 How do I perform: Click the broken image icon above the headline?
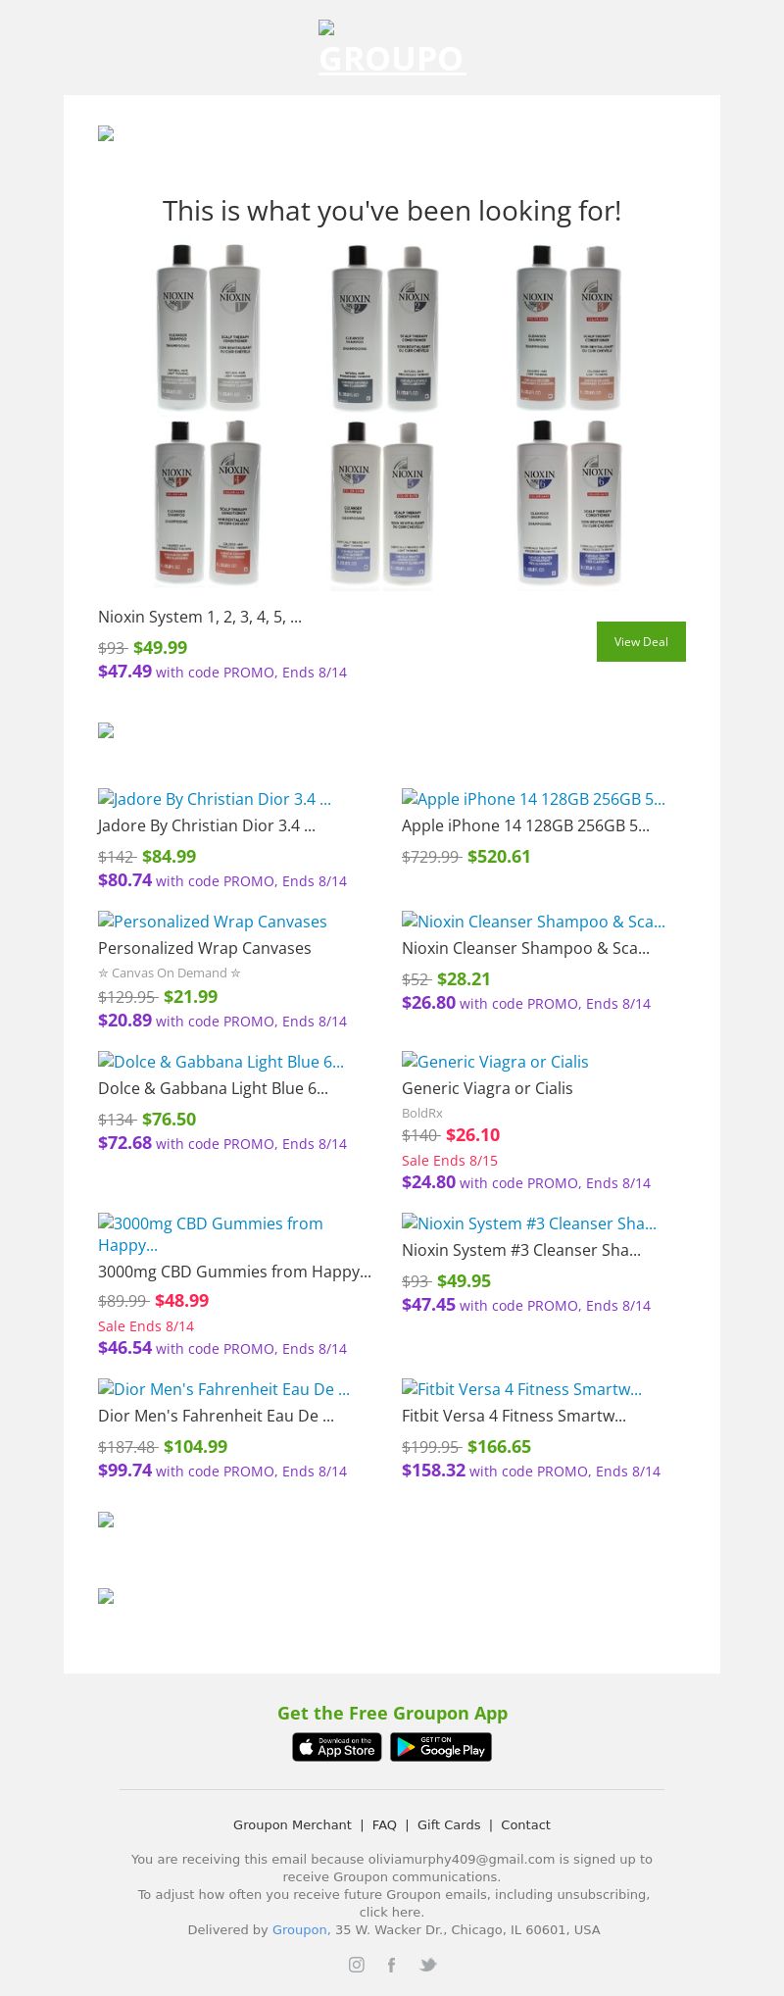[x=106, y=133]
